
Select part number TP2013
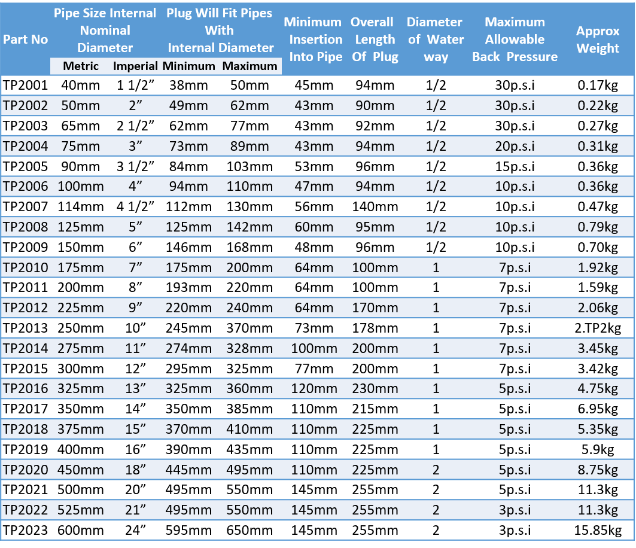26,328
